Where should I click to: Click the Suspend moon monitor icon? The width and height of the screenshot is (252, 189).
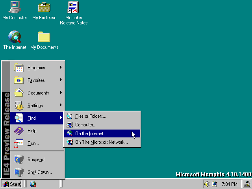pyautogui.click(x=19, y=159)
